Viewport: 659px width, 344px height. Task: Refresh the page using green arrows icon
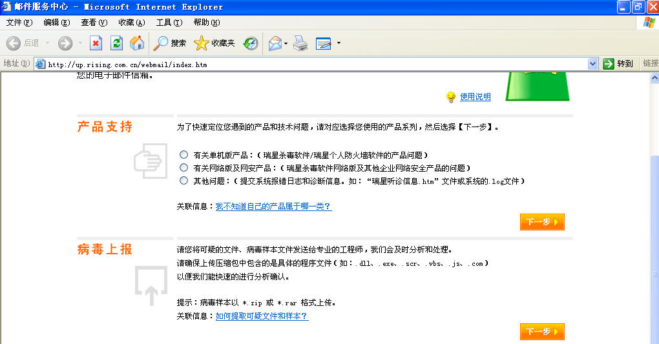tap(116, 43)
